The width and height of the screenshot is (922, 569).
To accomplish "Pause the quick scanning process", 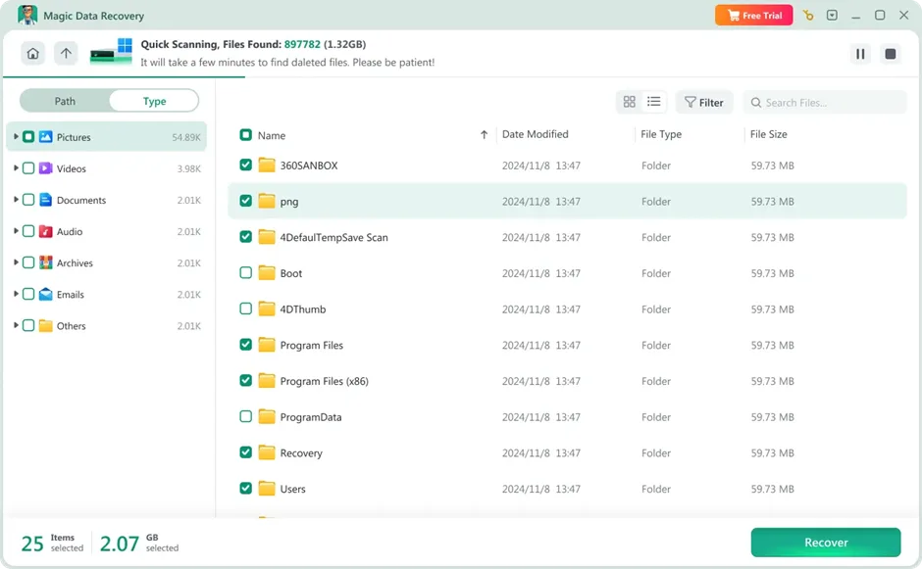I will (x=860, y=54).
